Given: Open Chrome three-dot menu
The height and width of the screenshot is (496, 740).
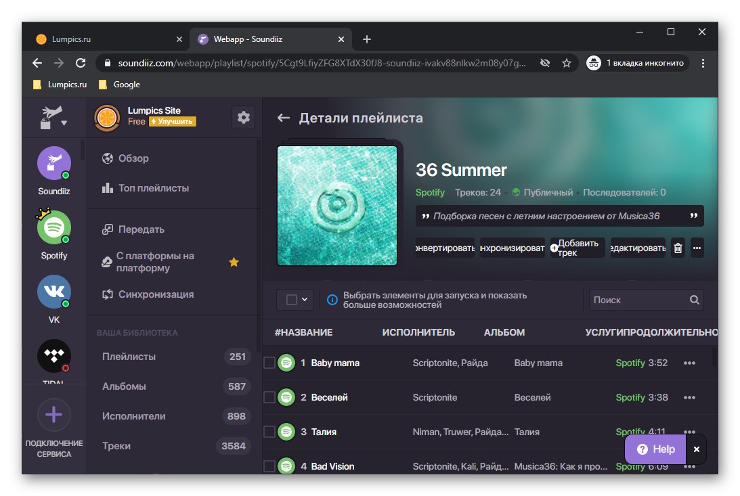Looking at the screenshot, I should (703, 63).
